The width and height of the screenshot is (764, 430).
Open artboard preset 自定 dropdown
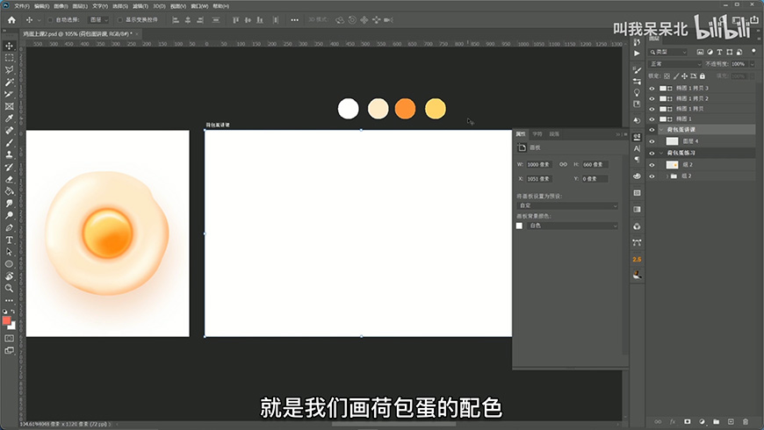coord(567,206)
